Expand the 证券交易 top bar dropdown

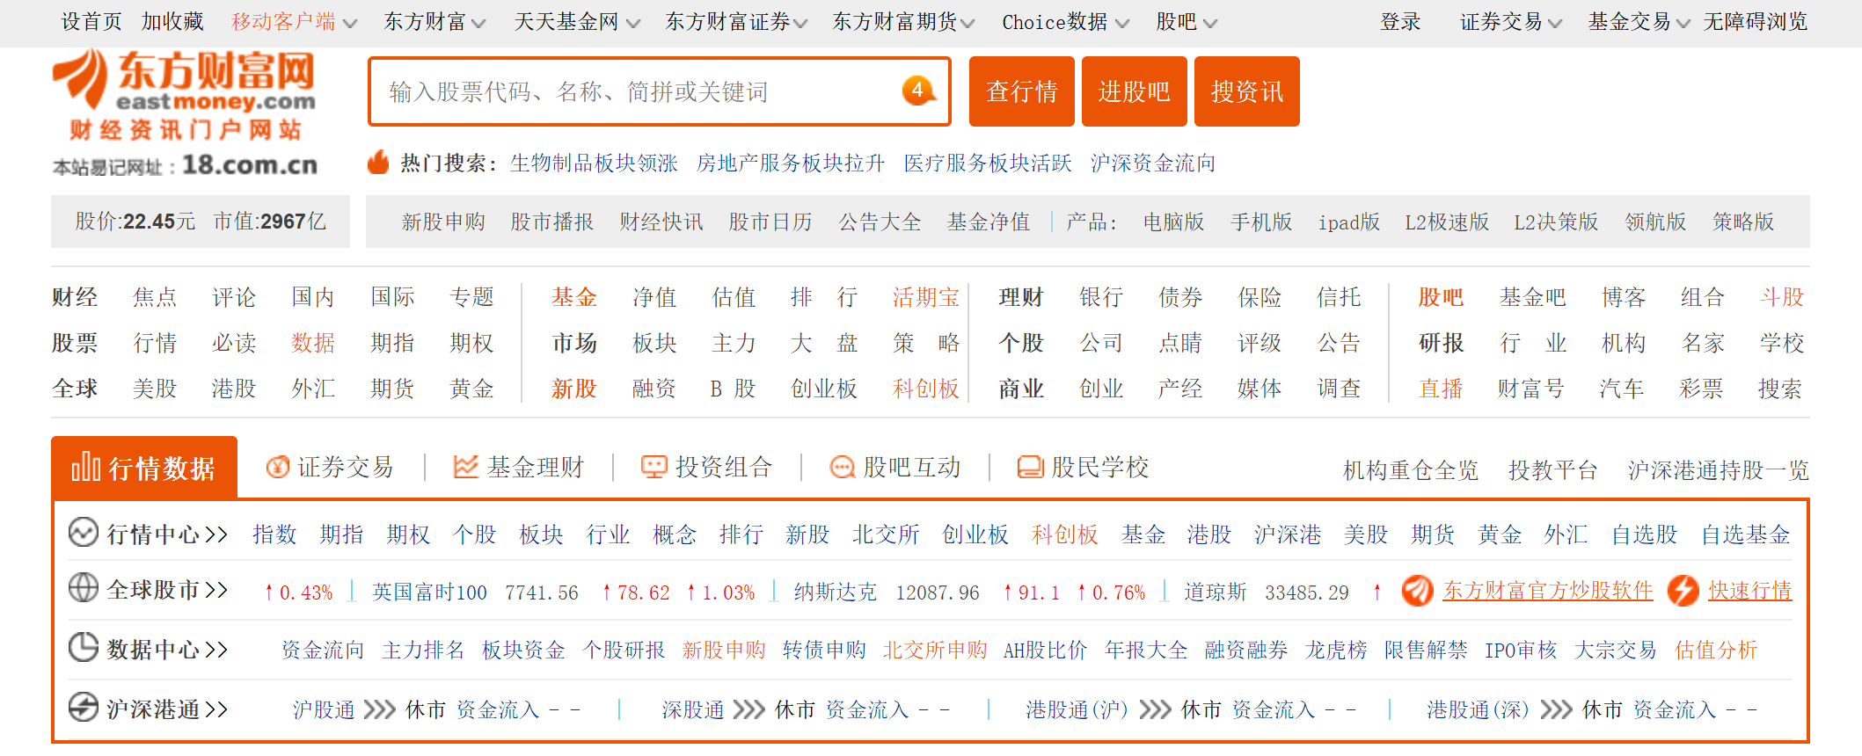pos(1555,24)
